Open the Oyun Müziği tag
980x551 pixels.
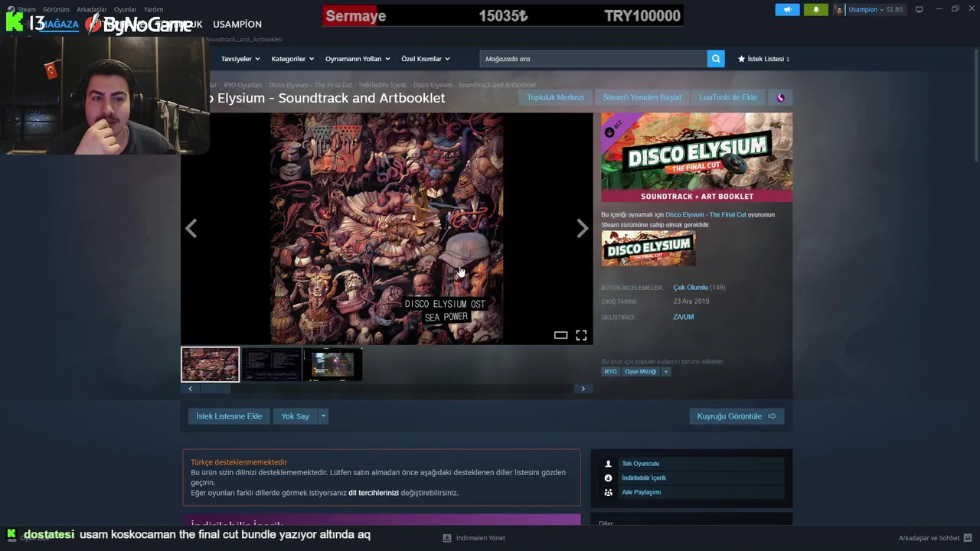(640, 372)
